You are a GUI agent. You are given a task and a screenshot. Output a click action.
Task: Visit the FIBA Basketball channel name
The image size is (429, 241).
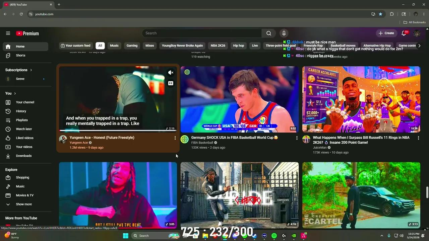pyautogui.click(x=202, y=143)
